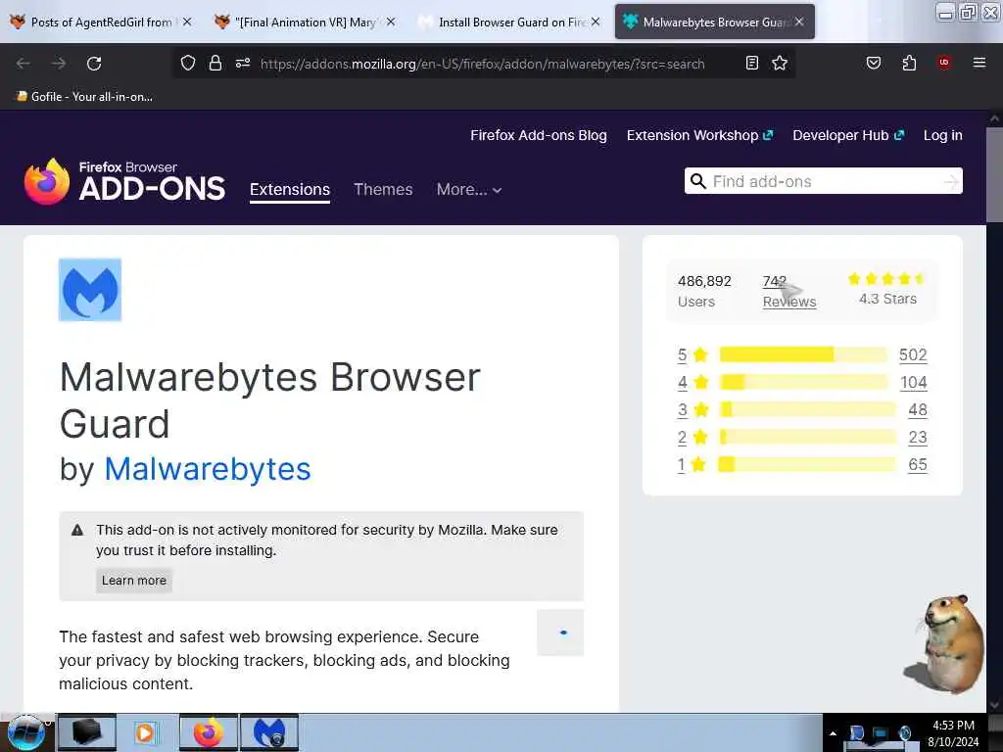Click Log in
The image size is (1003, 752).
943,135
